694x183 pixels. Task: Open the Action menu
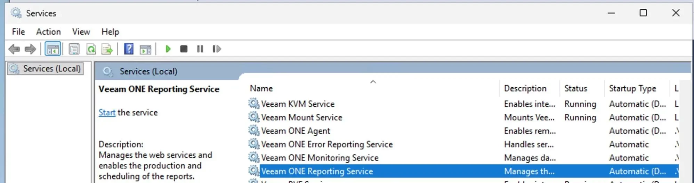point(48,32)
